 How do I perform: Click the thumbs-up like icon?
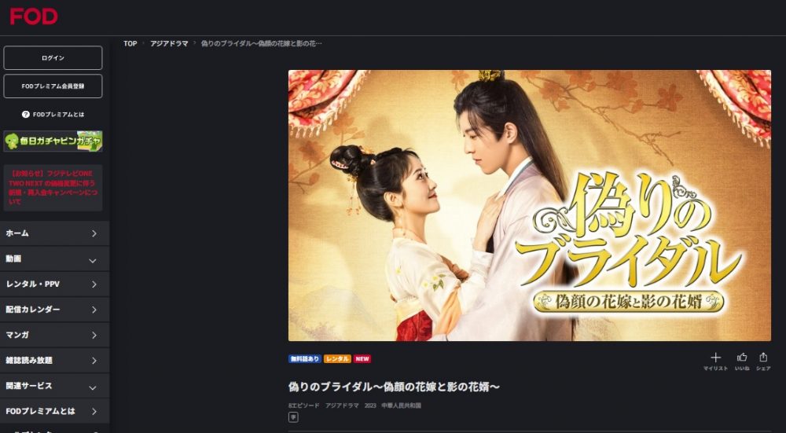coord(742,358)
